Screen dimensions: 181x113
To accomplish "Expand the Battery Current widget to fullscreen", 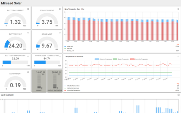I will pyautogui.click(x=28, y=9).
